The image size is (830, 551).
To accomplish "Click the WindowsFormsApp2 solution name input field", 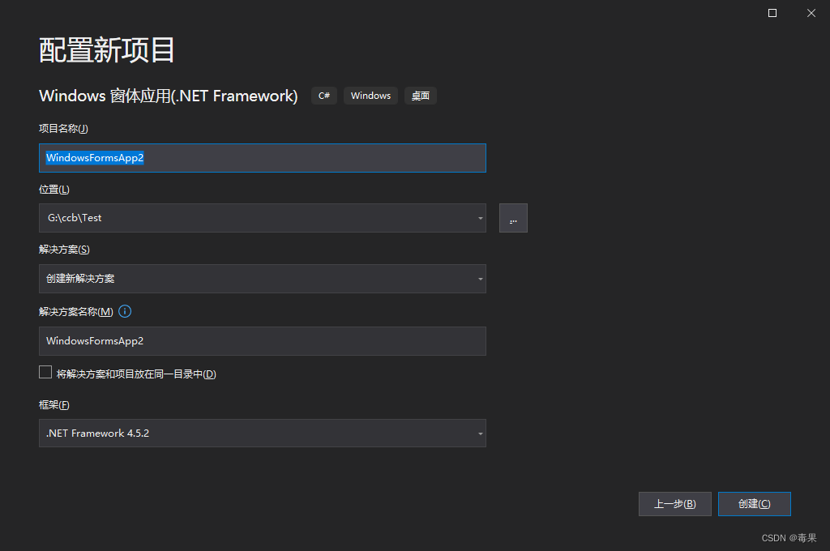I will (x=262, y=341).
